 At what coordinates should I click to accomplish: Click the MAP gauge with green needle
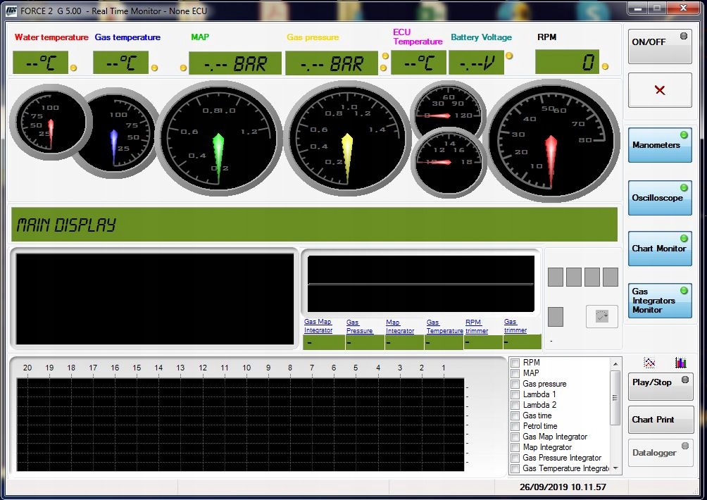(218, 139)
